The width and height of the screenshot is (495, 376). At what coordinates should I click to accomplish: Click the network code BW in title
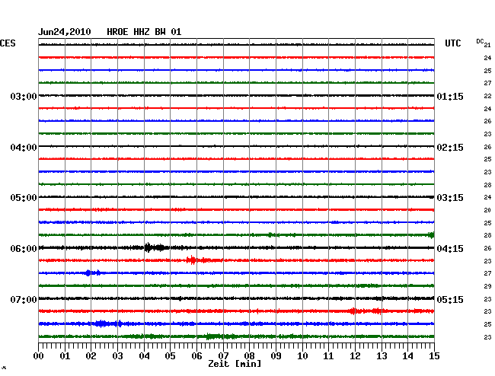[160, 32]
